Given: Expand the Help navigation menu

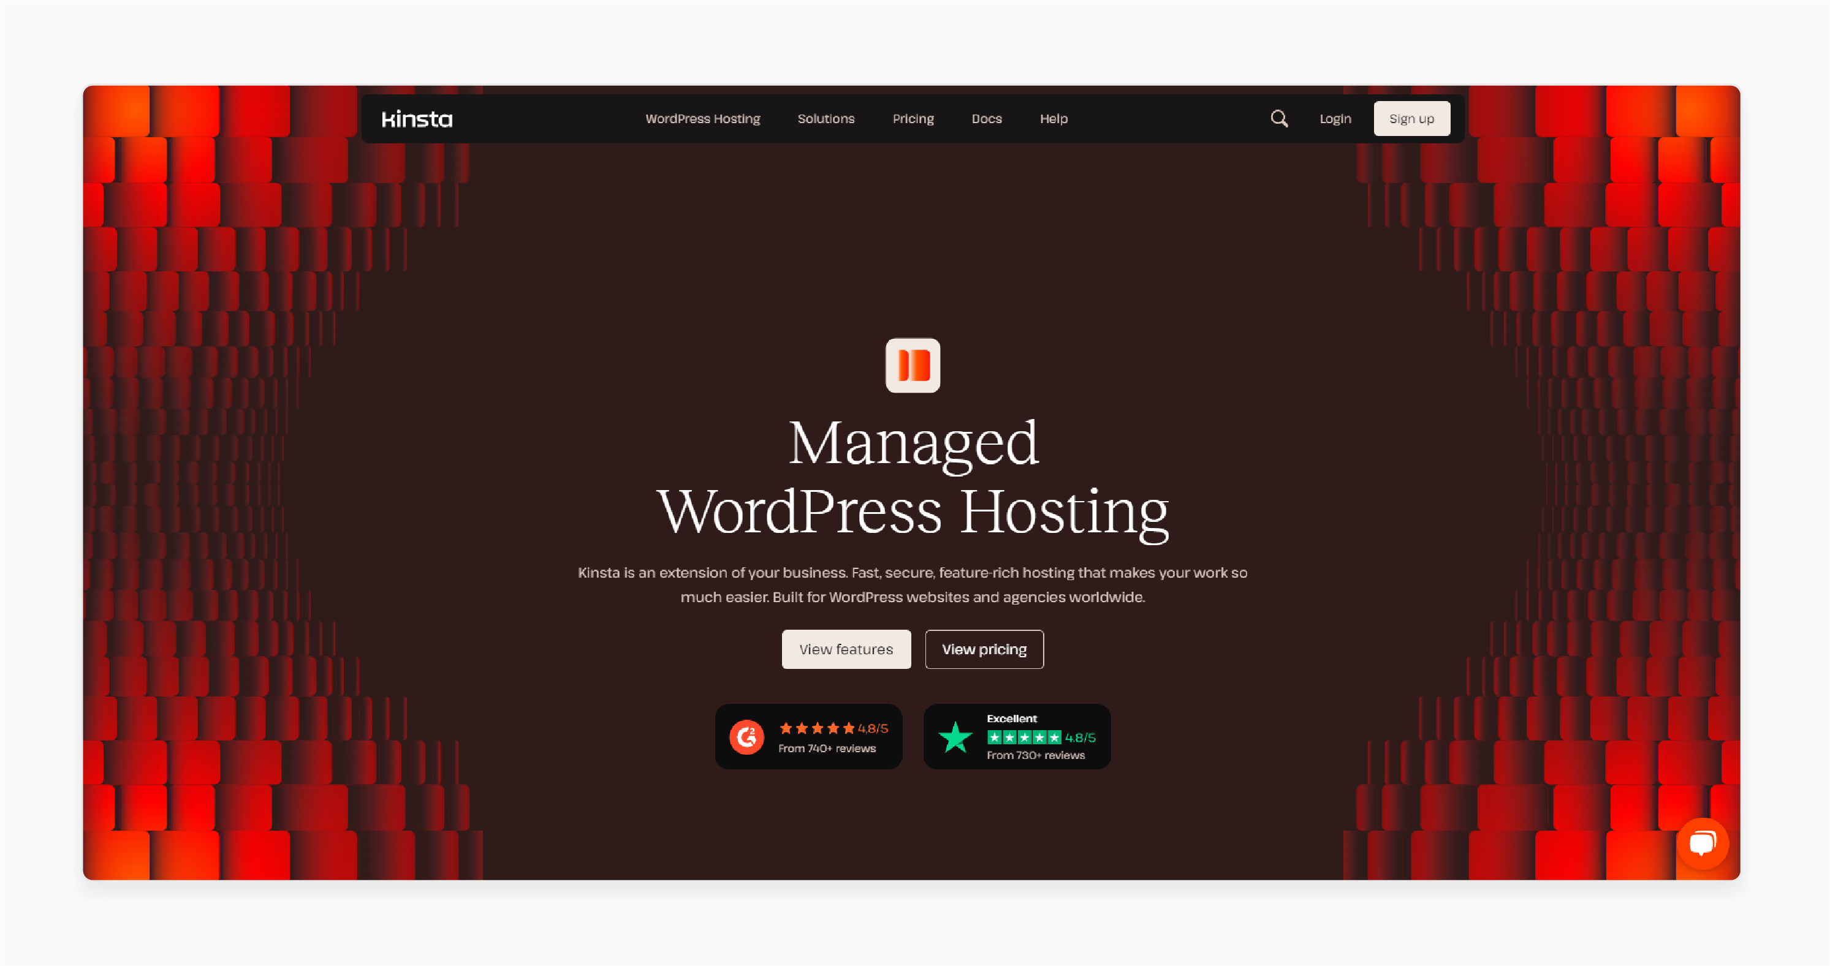Looking at the screenshot, I should 1053,118.
